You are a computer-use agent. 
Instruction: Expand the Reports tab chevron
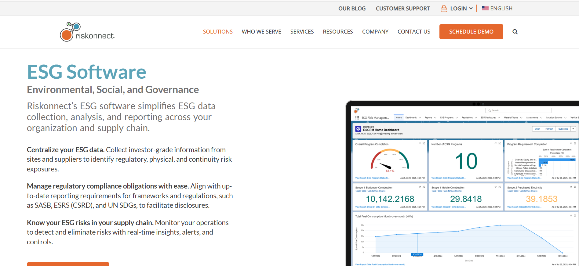[x=435, y=118]
